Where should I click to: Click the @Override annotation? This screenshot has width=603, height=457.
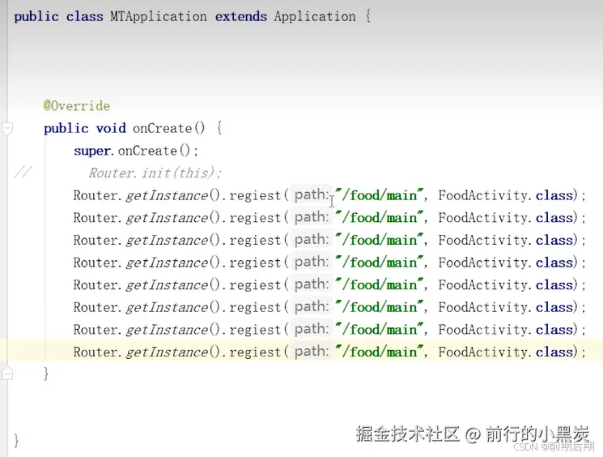77,106
